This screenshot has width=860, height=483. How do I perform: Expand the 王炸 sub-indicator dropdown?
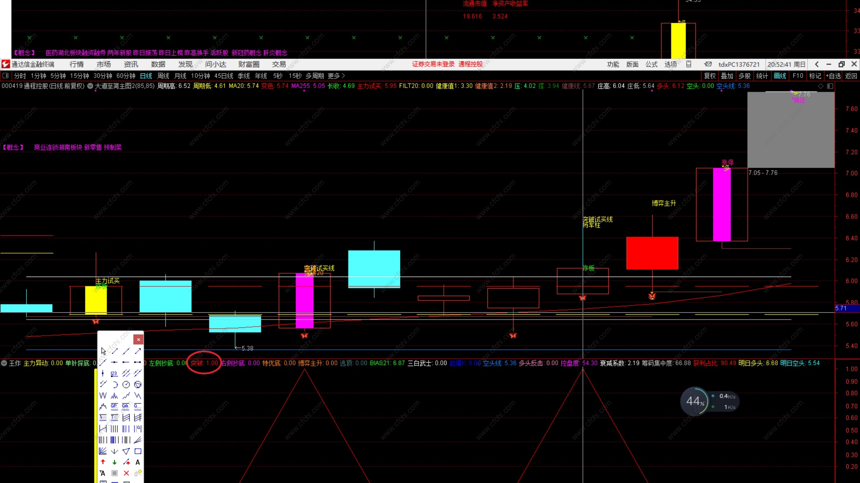click(x=4, y=363)
